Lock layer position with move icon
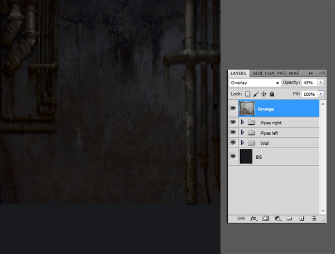The height and width of the screenshot is (254, 335). [x=264, y=95]
